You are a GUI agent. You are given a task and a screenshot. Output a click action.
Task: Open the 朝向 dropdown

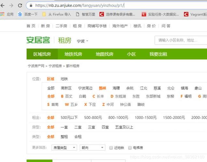click(92, 148)
